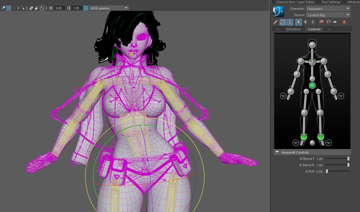Toggle the Show/Hide Skeleton ribcage icon
The width and height of the screenshot is (360, 212).
290,22
